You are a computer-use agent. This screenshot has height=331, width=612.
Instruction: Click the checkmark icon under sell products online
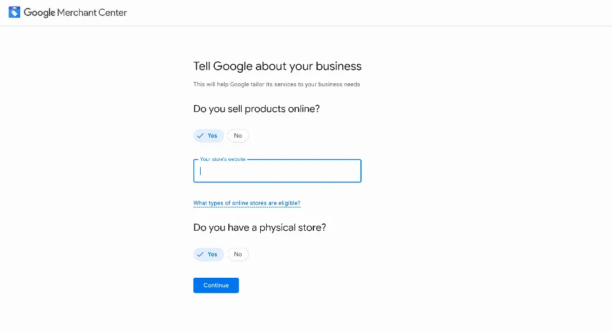[200, 136]
